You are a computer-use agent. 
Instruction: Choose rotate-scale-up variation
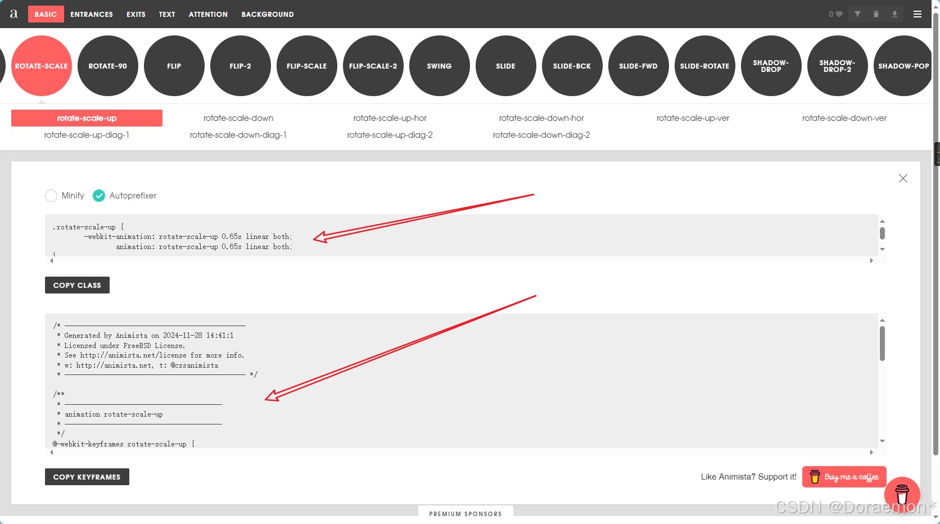click(x=87, y=118)
